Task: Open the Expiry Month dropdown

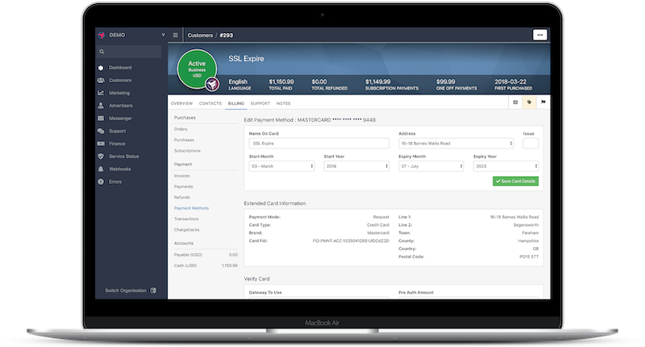Action: 431,166
